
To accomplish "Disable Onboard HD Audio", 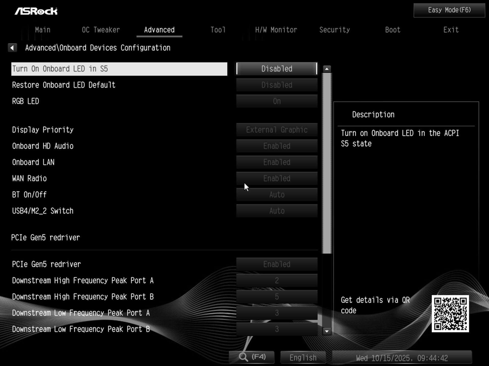I will click(x=276, y=146).
